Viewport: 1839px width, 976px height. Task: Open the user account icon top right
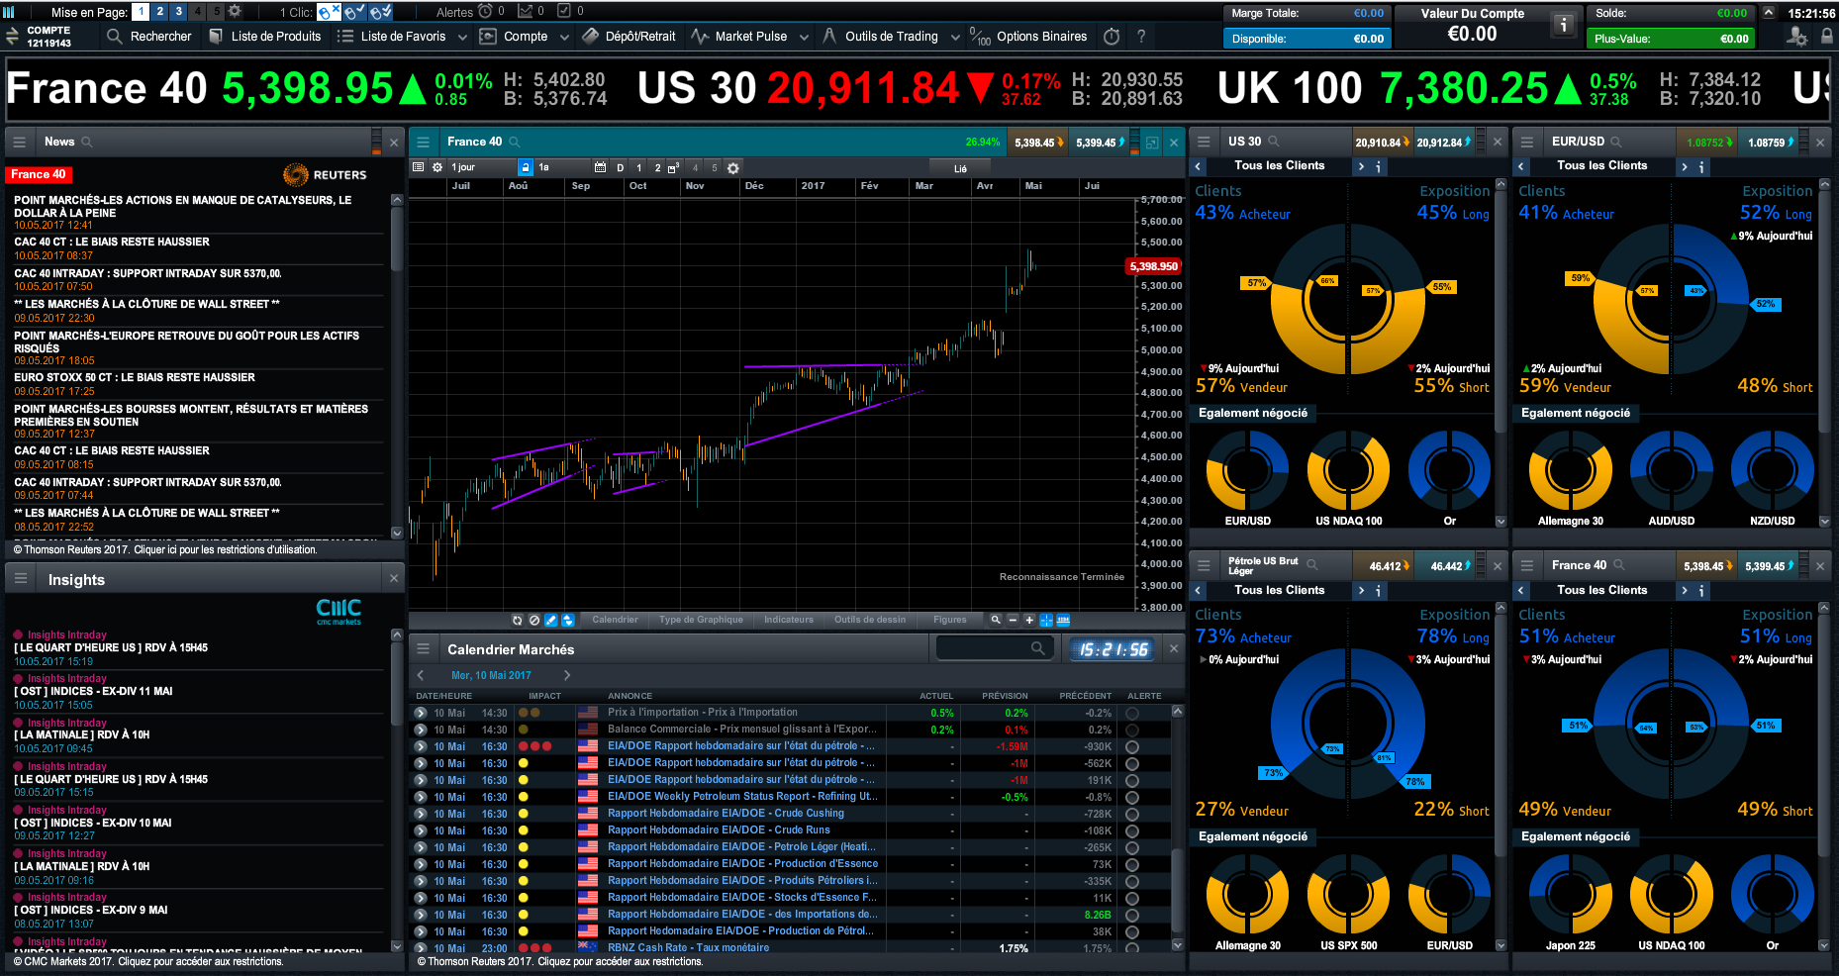point(1796,37)
